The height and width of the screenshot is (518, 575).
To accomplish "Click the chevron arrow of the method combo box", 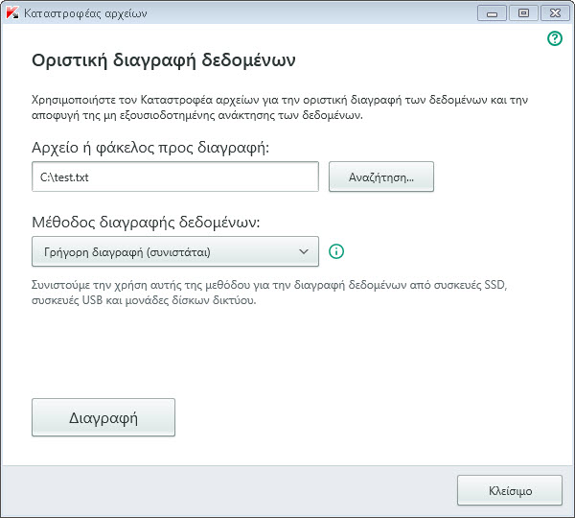I will (x=304, y=252).
